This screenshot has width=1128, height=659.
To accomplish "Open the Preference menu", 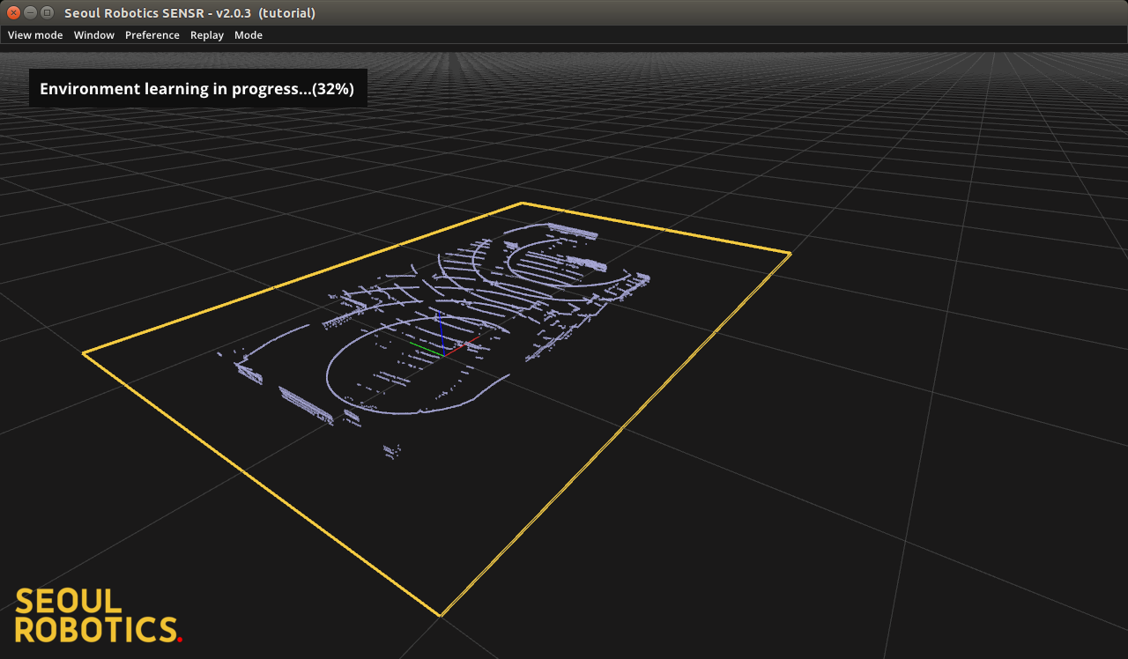I will point(152,35).
